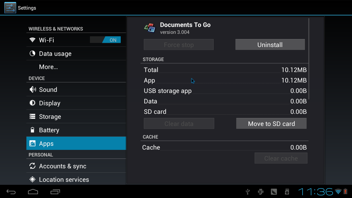The image size is (352, 198).
Task: Click the version 3.004 text
Action: (175, 32)
